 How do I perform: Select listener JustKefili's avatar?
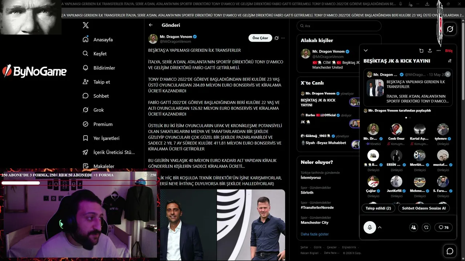pos(396,182)
